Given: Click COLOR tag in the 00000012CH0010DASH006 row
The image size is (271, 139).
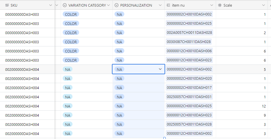Looking at the screenshot, I should (71, 51).
